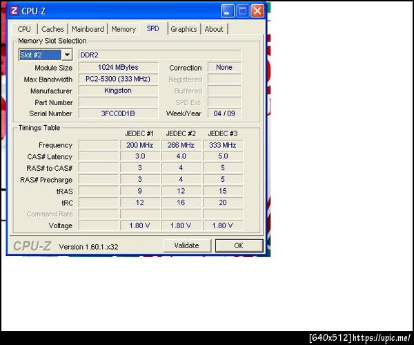Click tRAS value 15
The width and height of the screenshot is (414, 345).
[223, 191]
